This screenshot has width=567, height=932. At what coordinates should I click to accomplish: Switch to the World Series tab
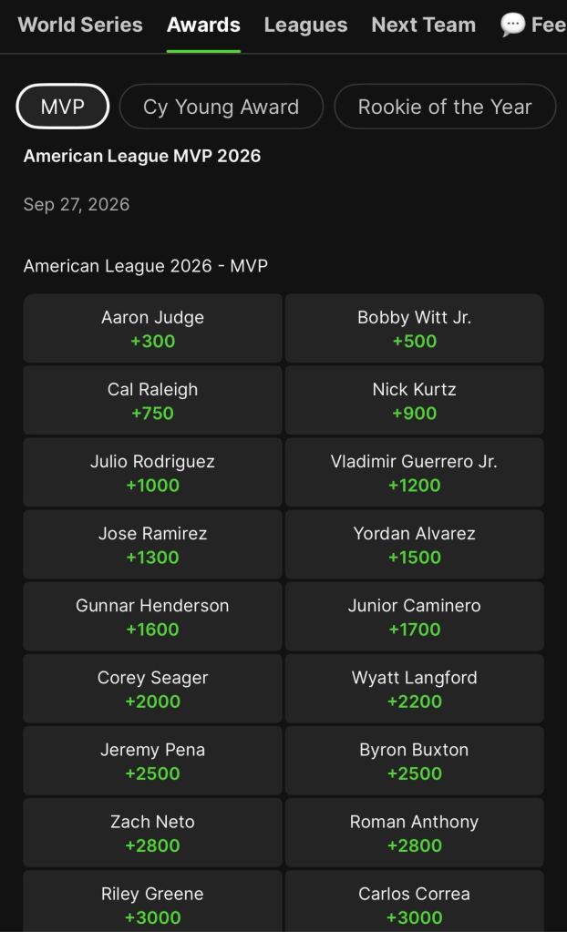80,25
